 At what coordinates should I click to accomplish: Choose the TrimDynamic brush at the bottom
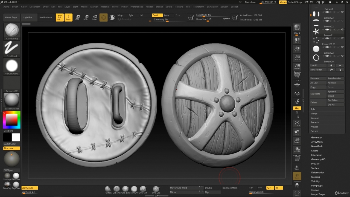[134, 189]
